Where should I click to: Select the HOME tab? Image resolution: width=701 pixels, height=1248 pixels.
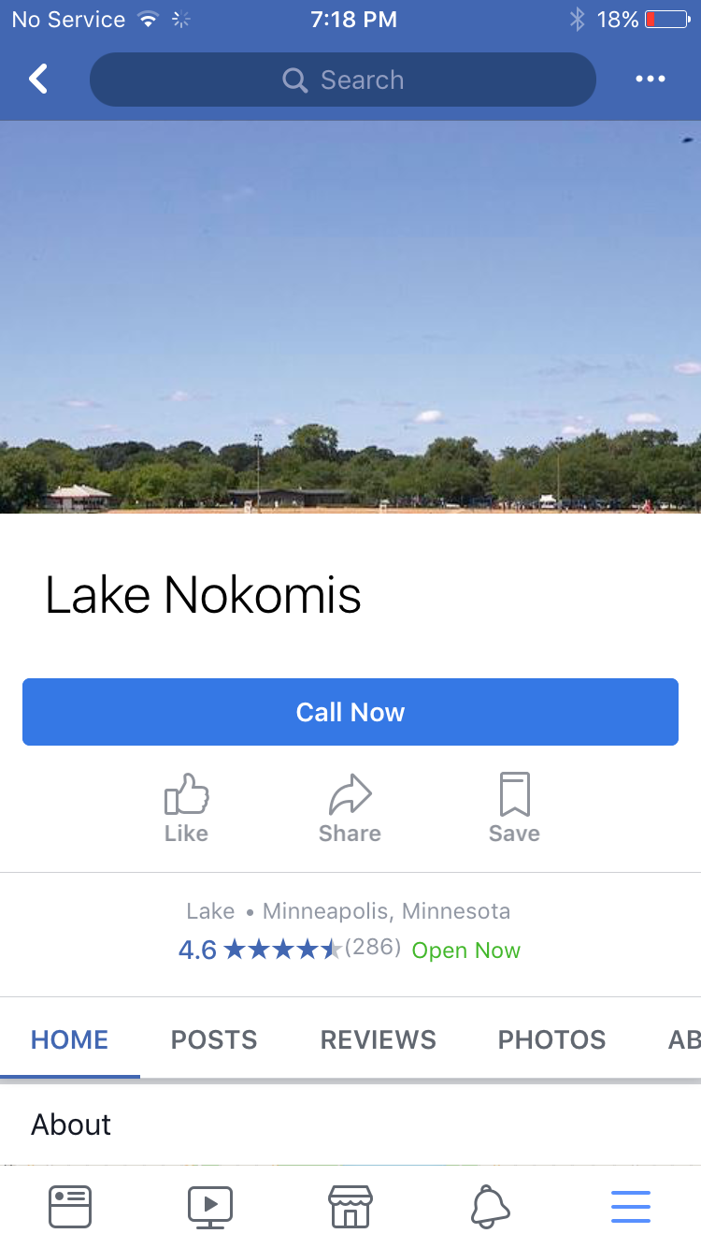[x=70, y=1039]
